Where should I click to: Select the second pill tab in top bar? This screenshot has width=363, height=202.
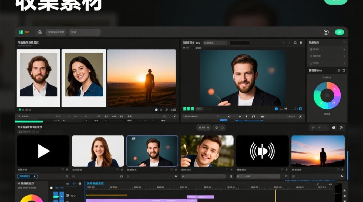[x=85, y=32]
